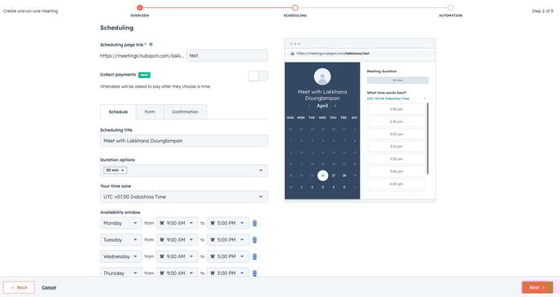This screenshot has width=560, height=297.
Task: Select the 3:30 pm time slot
Action: click(396, 159)
